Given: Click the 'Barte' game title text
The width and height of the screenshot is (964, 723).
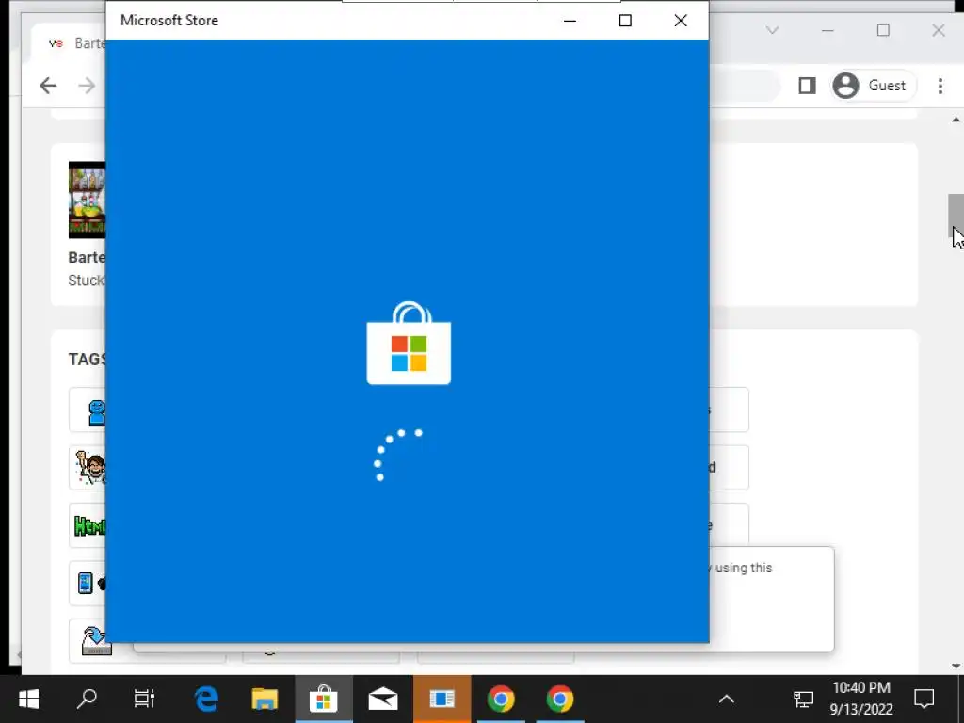Looking at the screenshot, I should pos(87,258).
